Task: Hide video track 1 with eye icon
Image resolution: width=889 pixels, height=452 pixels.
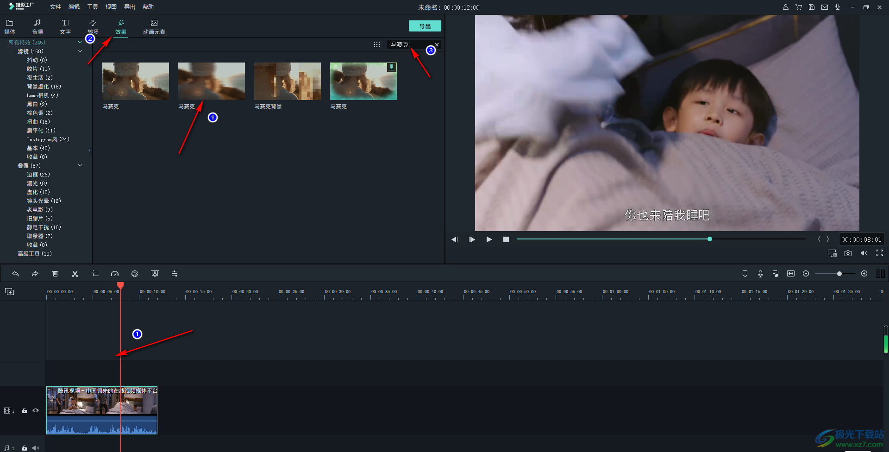Action: (36, 411)
